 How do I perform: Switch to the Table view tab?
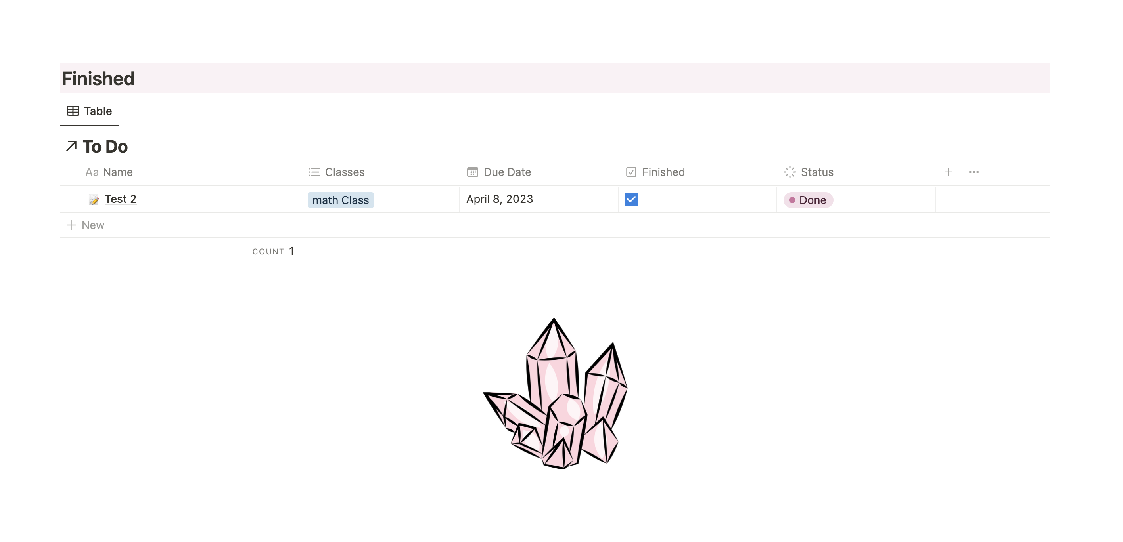(x=98, y=111)
